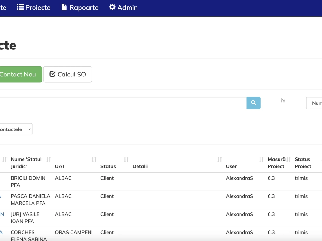
Task: Sort table by User column arrows
Action: (261, 159)
